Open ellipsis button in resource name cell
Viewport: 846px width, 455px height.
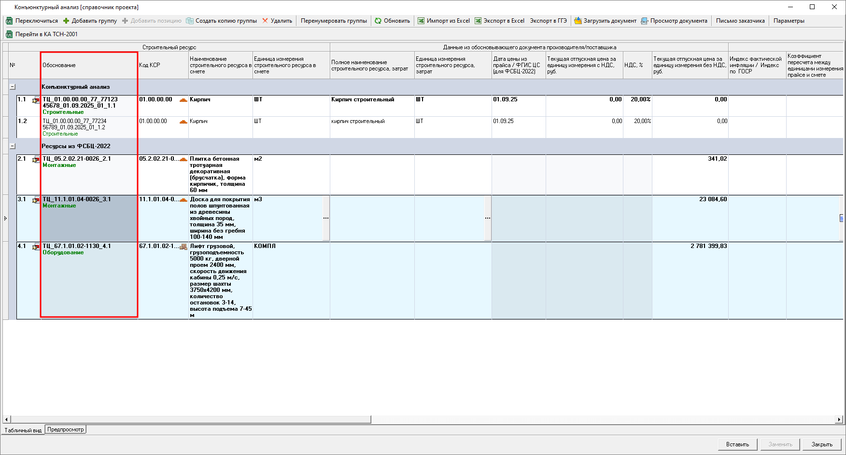tap(326, 218)
